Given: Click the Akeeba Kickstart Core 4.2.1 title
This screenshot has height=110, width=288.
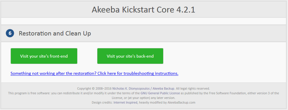Looking at the screenshot, I should (144, 10).
